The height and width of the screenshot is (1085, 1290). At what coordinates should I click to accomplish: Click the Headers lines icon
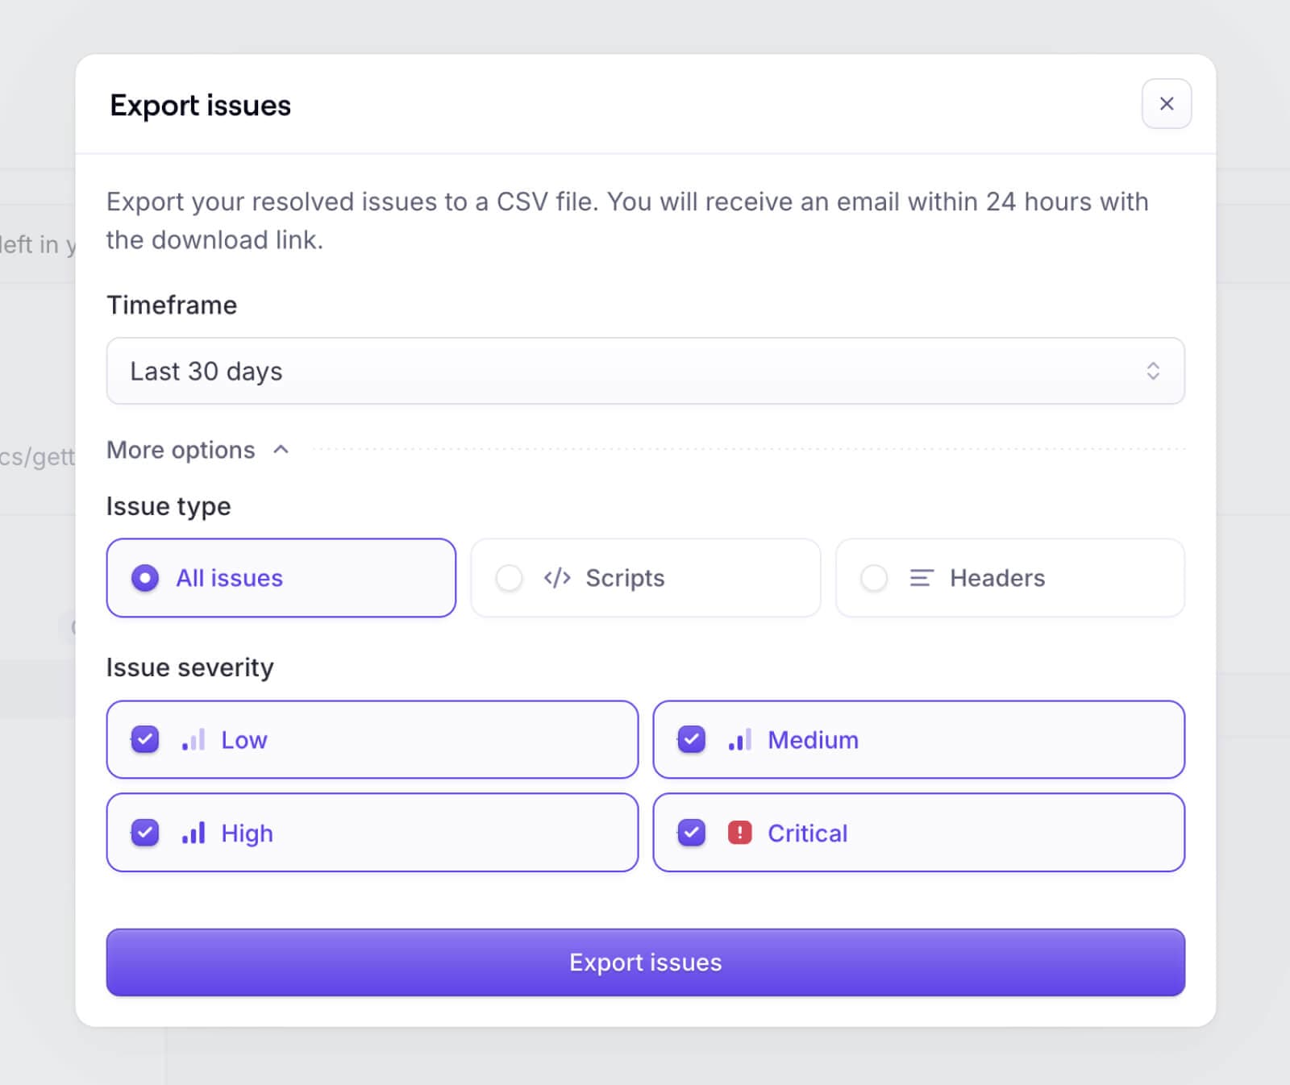(922, 578)
